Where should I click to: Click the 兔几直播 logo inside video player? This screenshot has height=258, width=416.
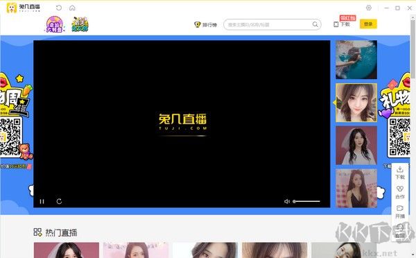coord(182,122)
